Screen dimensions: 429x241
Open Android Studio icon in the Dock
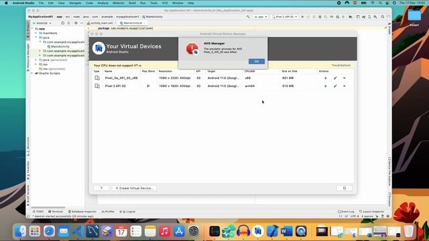tap(257, 232)
